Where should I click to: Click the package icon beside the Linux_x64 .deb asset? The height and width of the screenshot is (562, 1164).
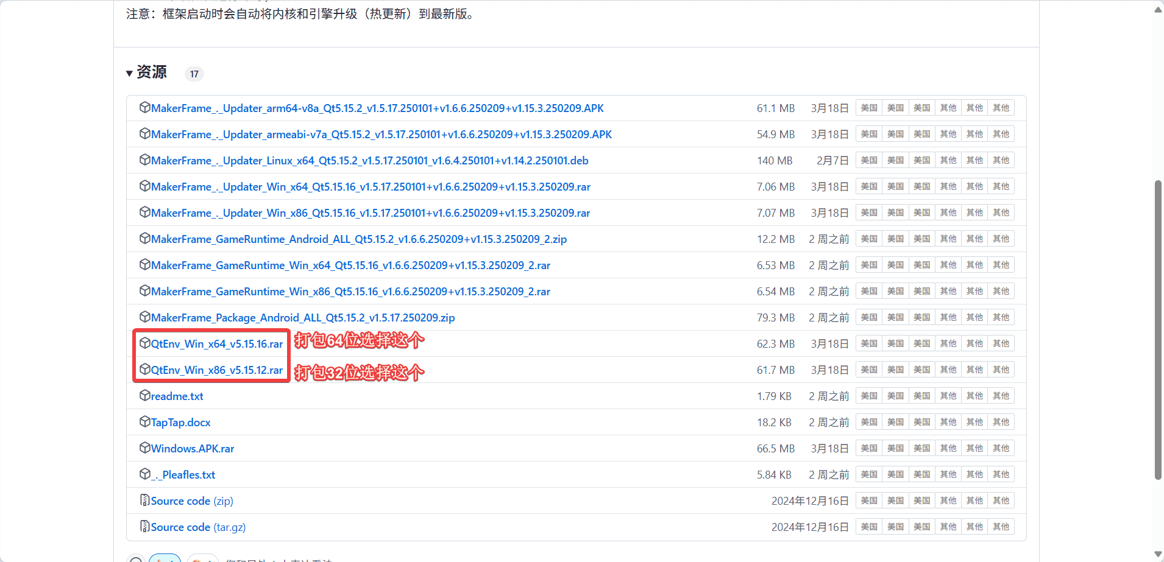pyautogui.click(x=144, y=160)
